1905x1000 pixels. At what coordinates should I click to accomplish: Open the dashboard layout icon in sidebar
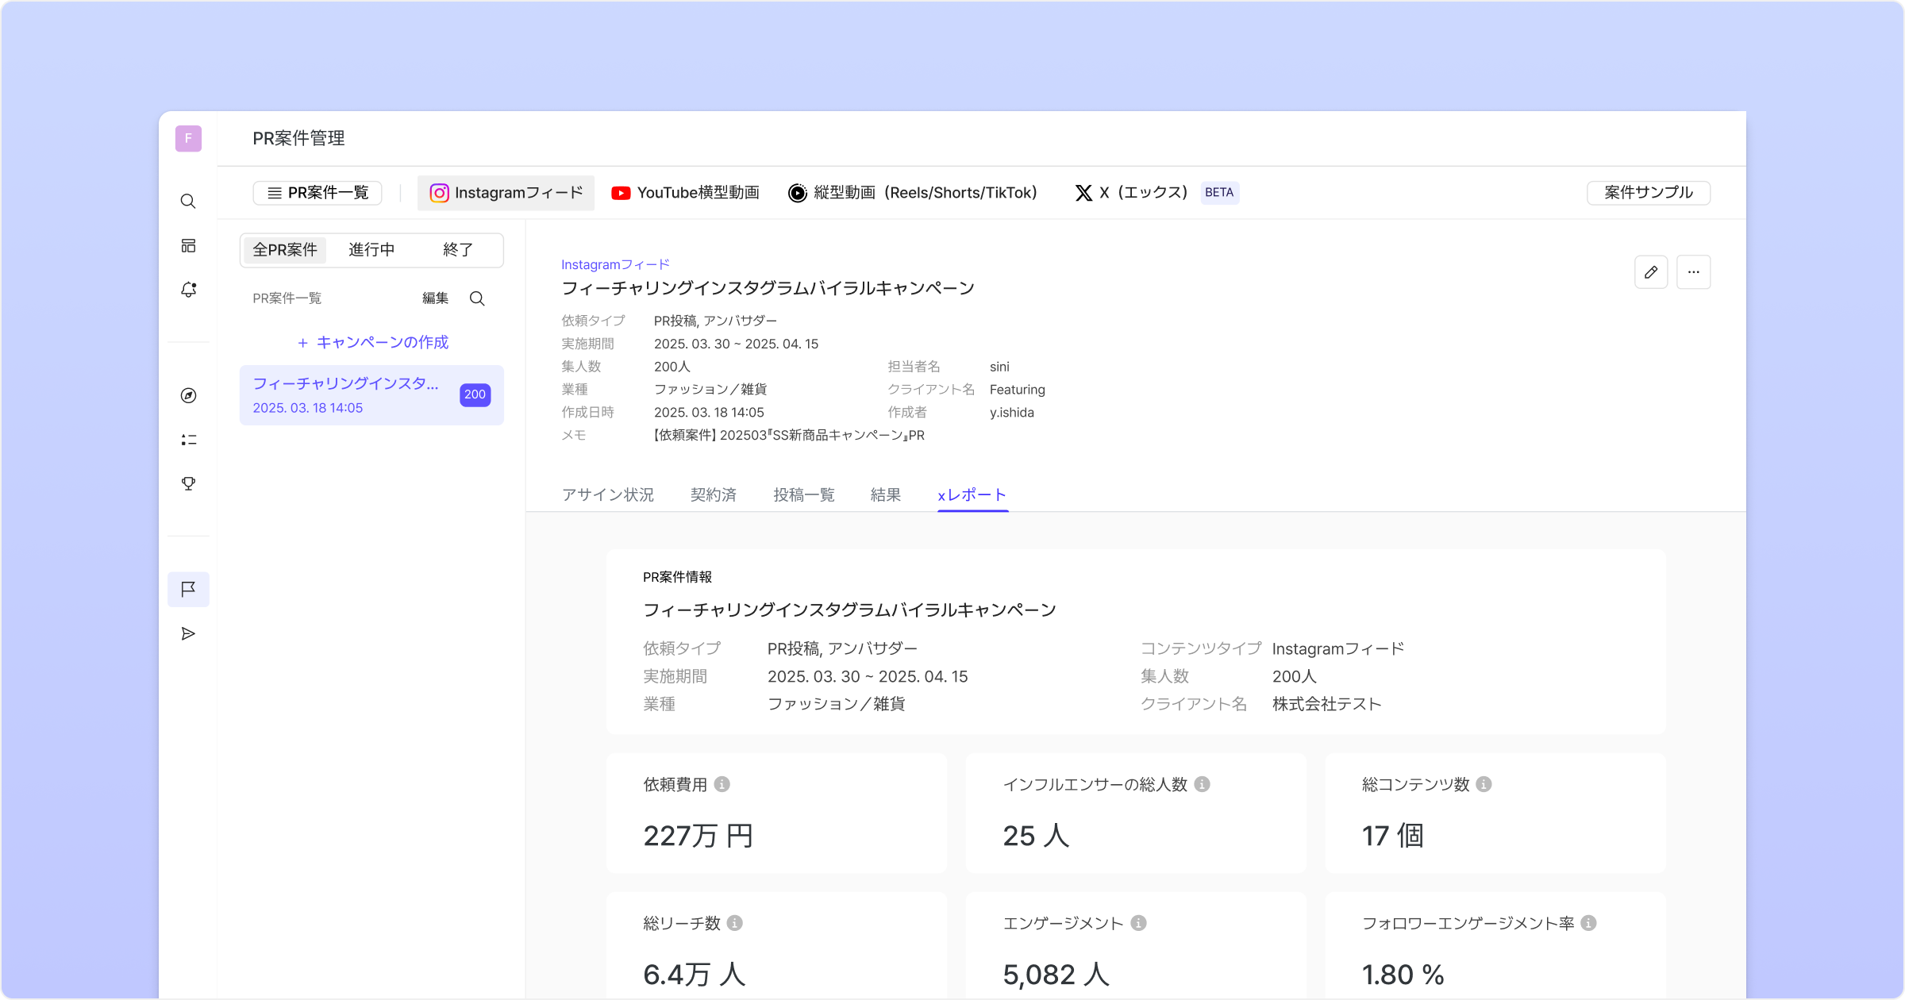[x=188, y=246]
